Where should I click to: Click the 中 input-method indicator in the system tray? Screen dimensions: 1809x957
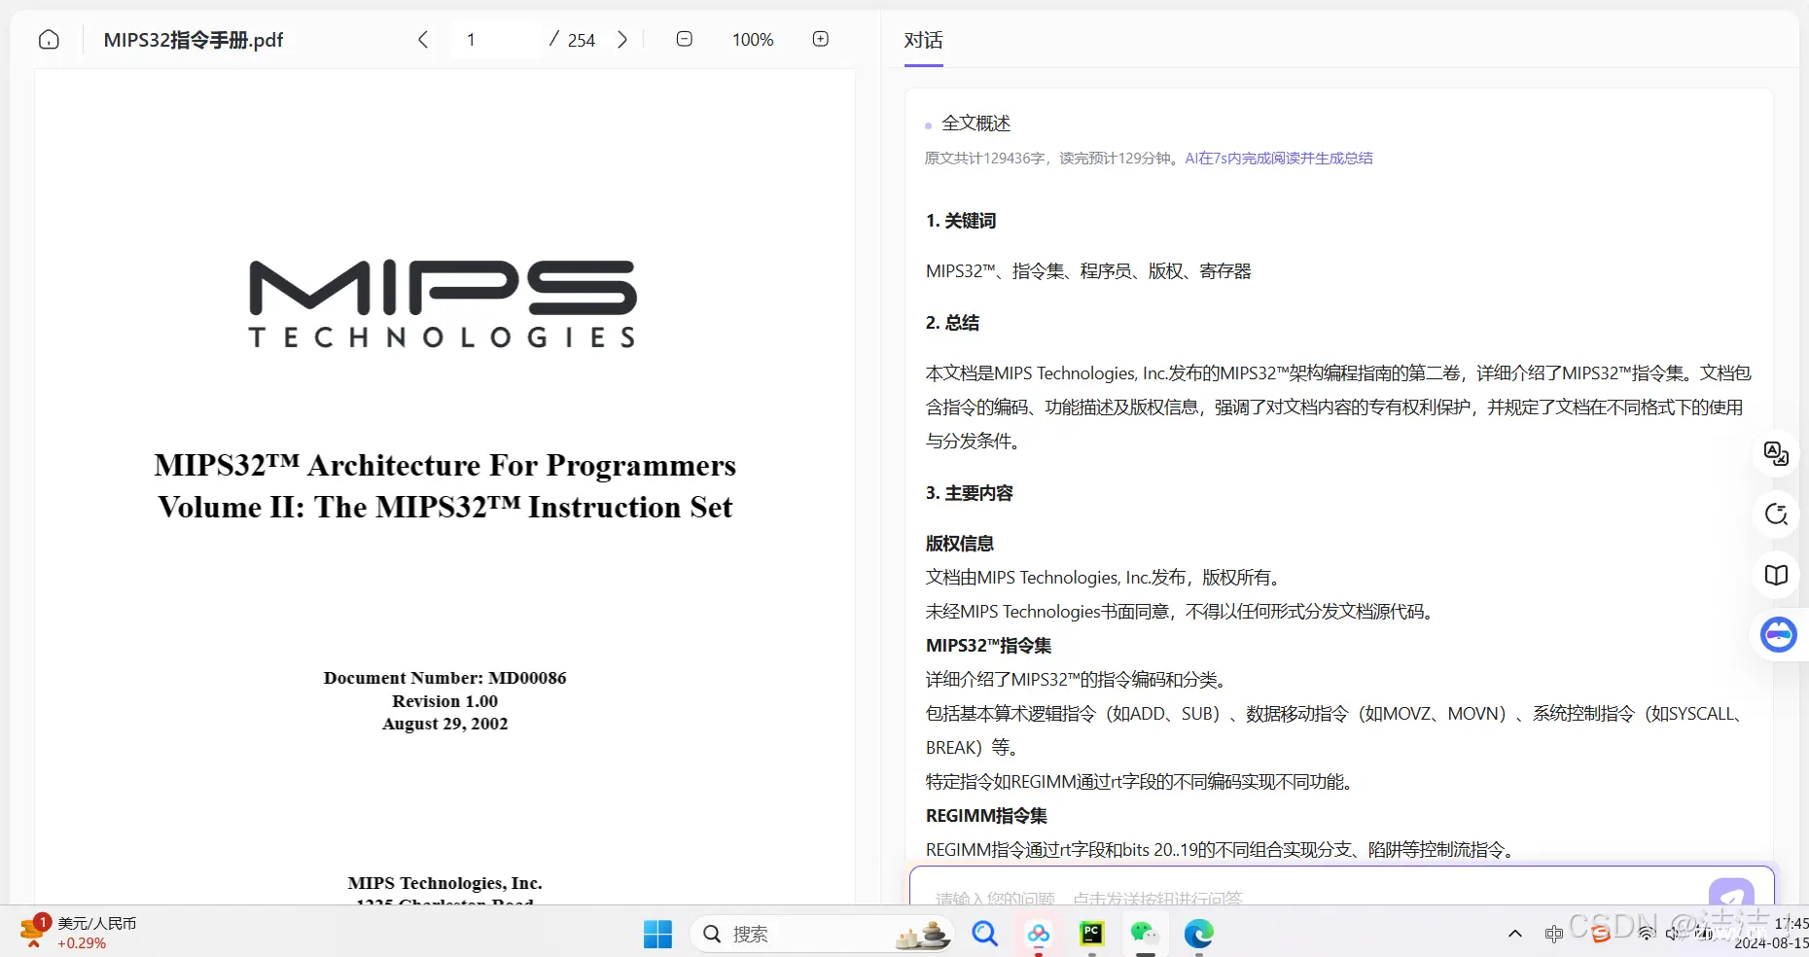pyautogui.click(x=1553, y=934)
